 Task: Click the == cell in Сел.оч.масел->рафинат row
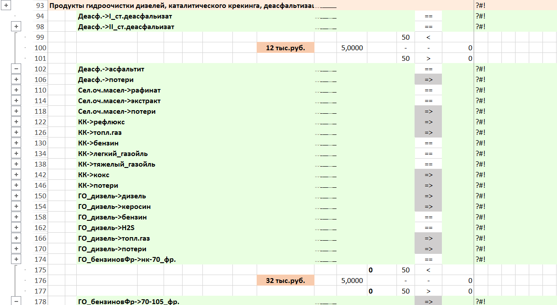click(x=428, y=90)
